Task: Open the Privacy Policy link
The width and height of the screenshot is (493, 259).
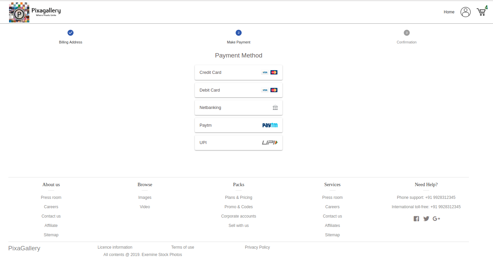Action: point(257,247)
